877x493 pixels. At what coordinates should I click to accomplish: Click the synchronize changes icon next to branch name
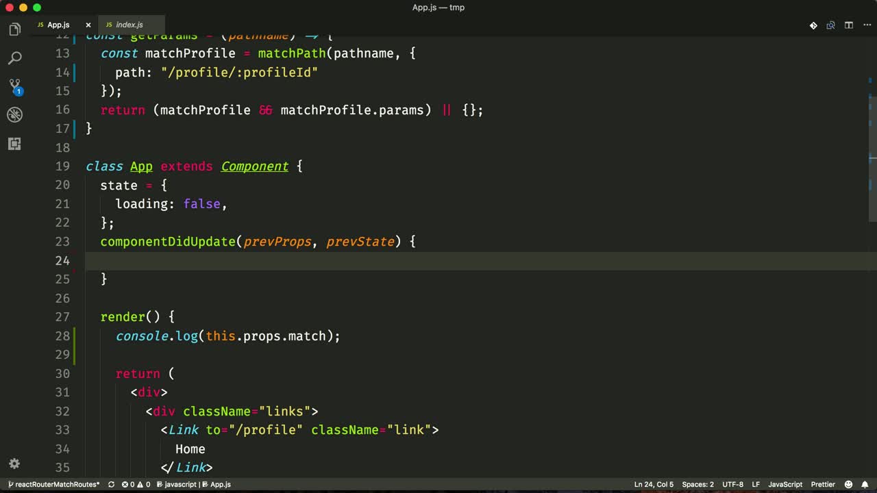pos(110,484)
